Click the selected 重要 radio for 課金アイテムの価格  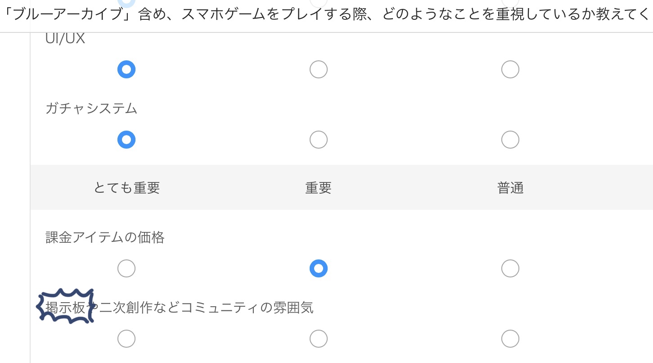319,268
